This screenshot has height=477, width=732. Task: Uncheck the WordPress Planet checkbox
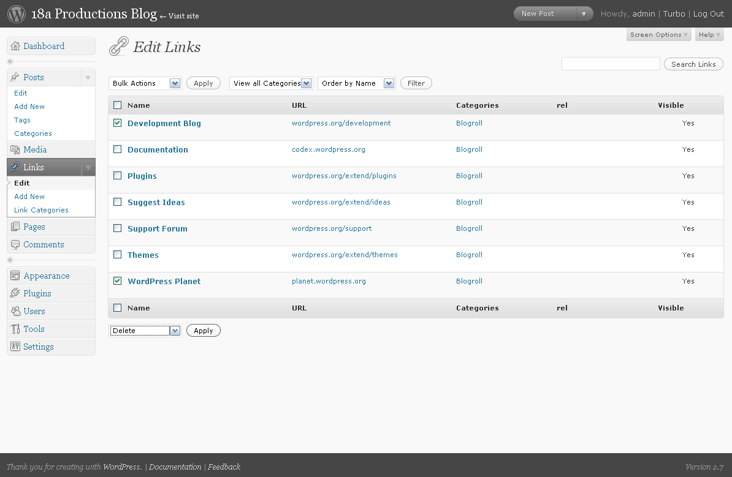click(x=118, y=281)
